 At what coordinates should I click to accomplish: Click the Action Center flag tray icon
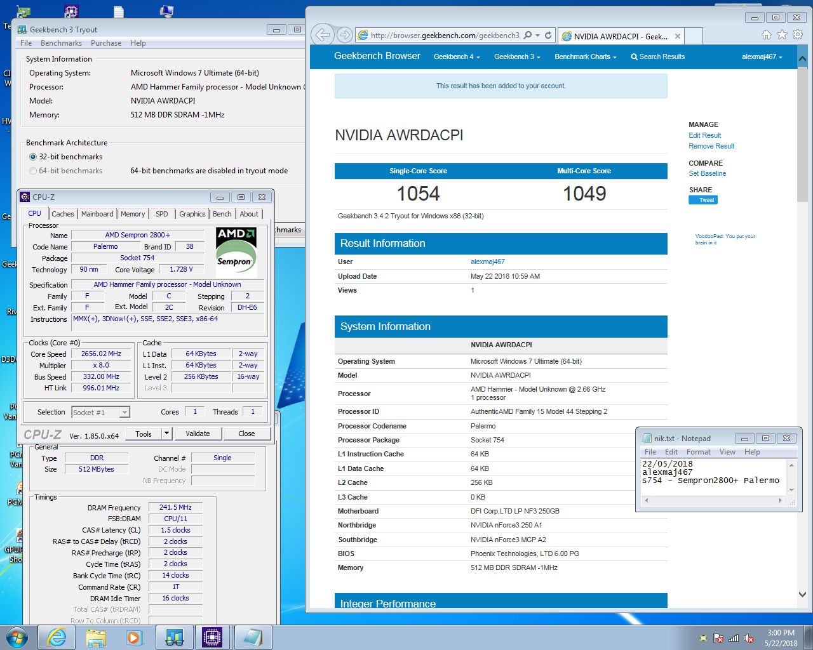(718, 638)
